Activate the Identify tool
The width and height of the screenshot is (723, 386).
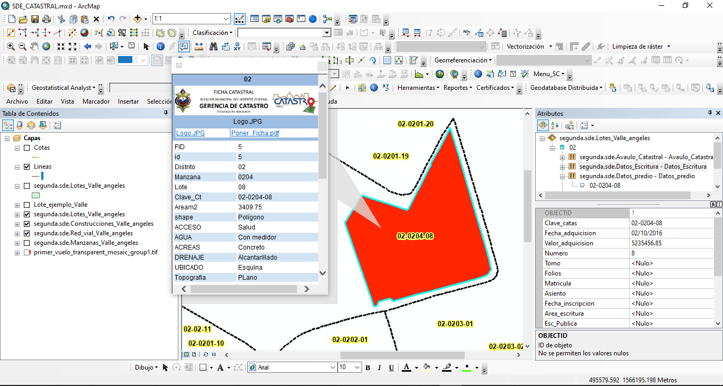click(x=160, y=47)
